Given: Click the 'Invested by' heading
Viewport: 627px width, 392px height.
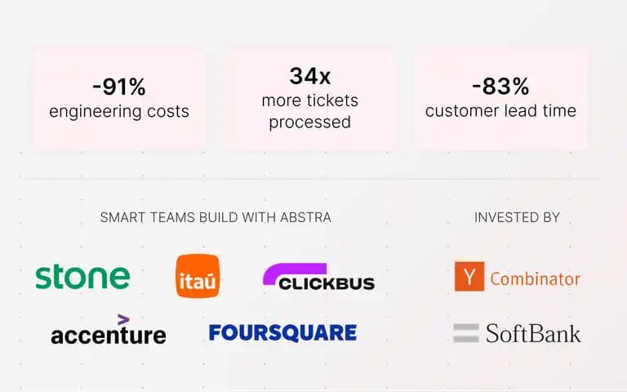Looking at the screenshot, I should point(517,217).
